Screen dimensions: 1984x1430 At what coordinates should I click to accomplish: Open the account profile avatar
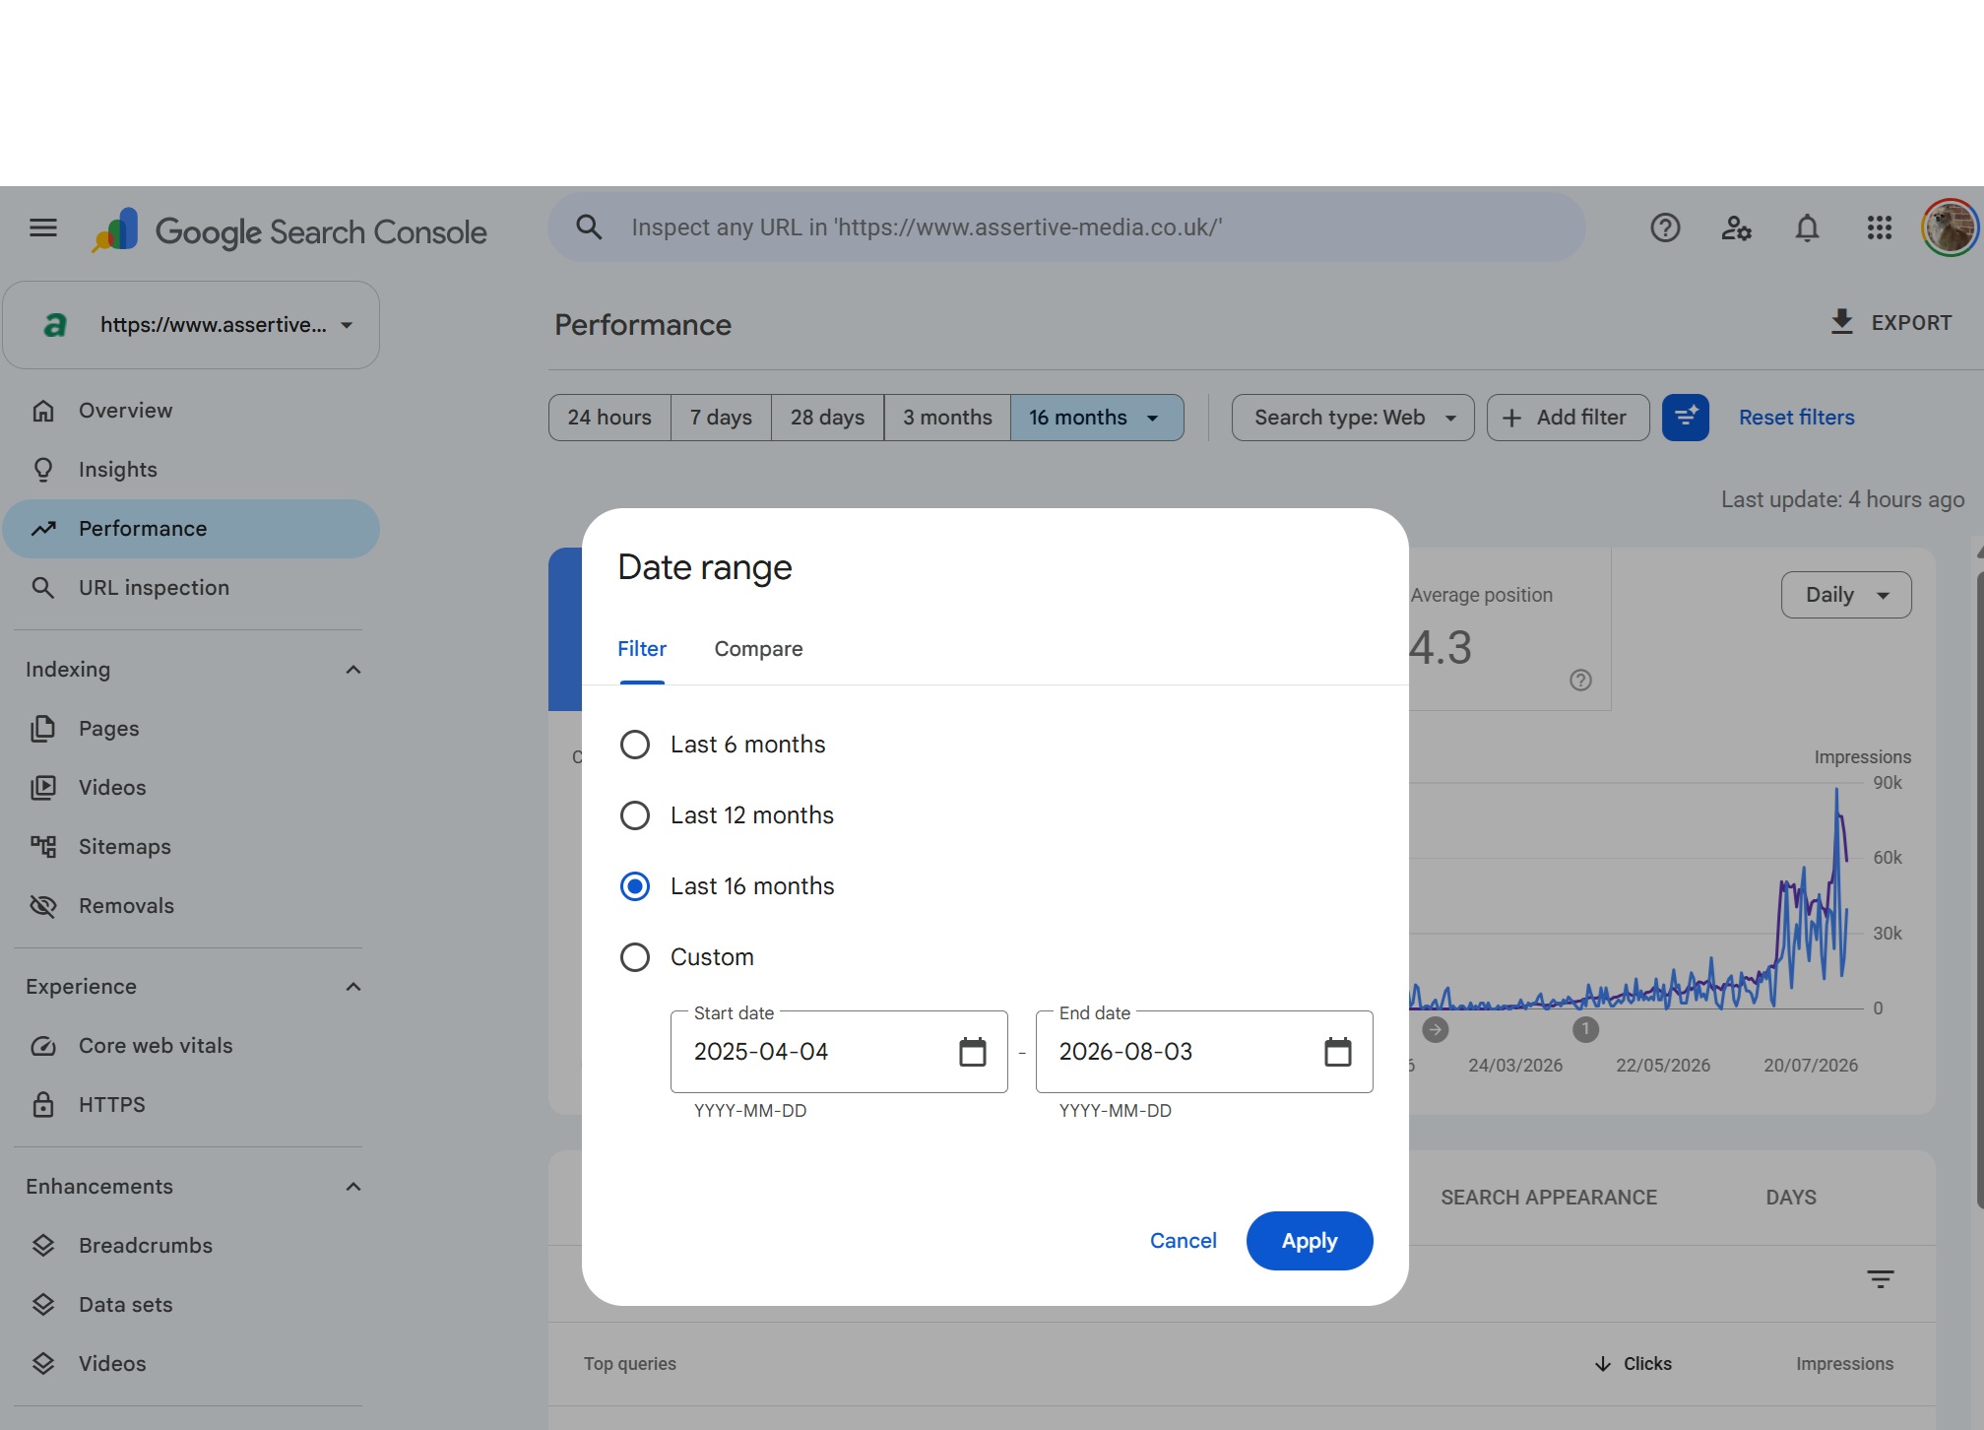(1950, 227)
